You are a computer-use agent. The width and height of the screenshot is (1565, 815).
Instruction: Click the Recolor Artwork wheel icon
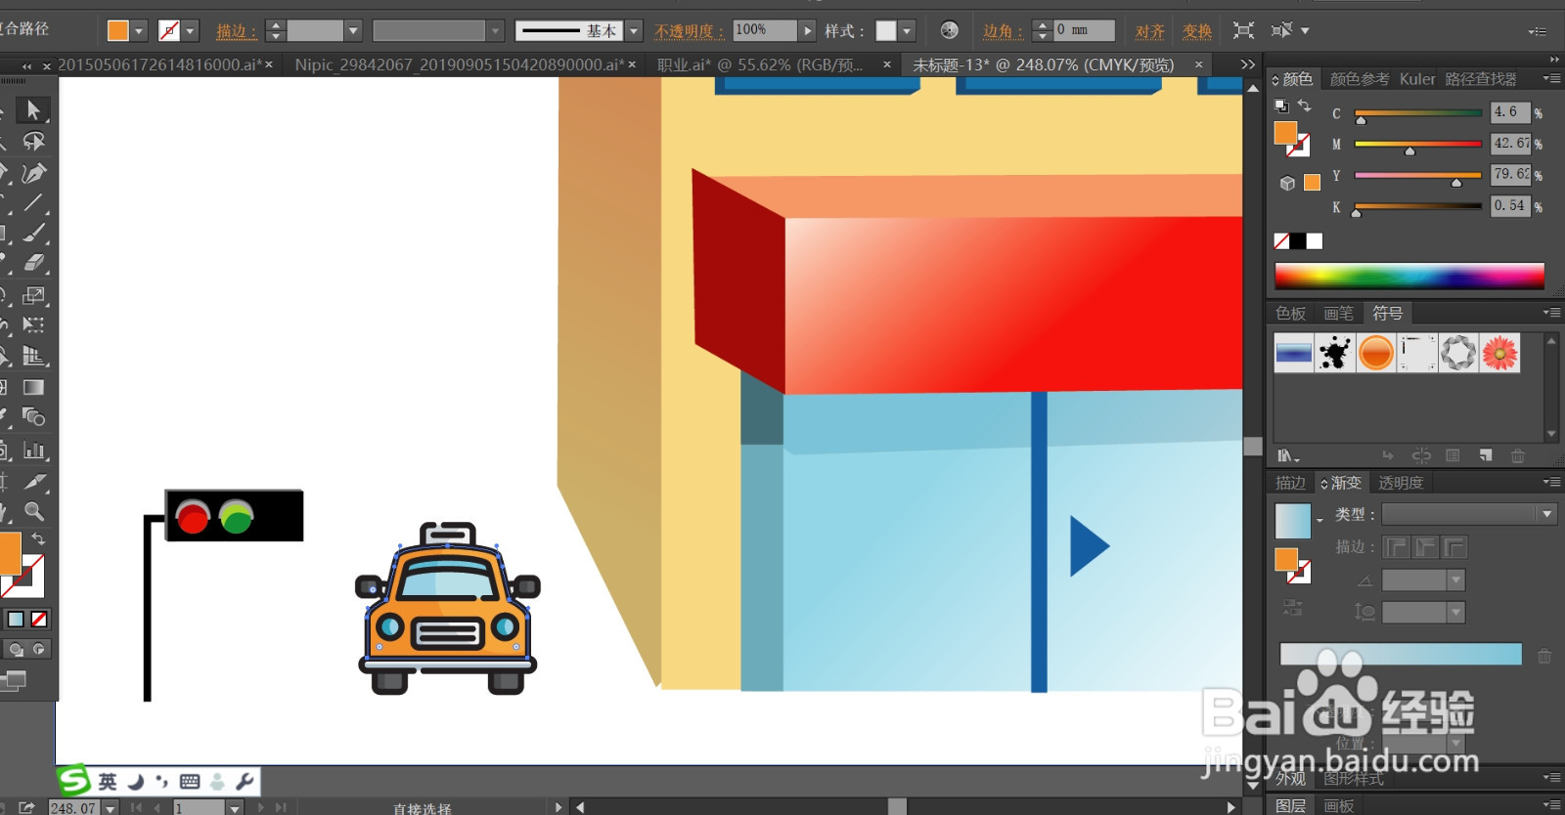point(949,30)
